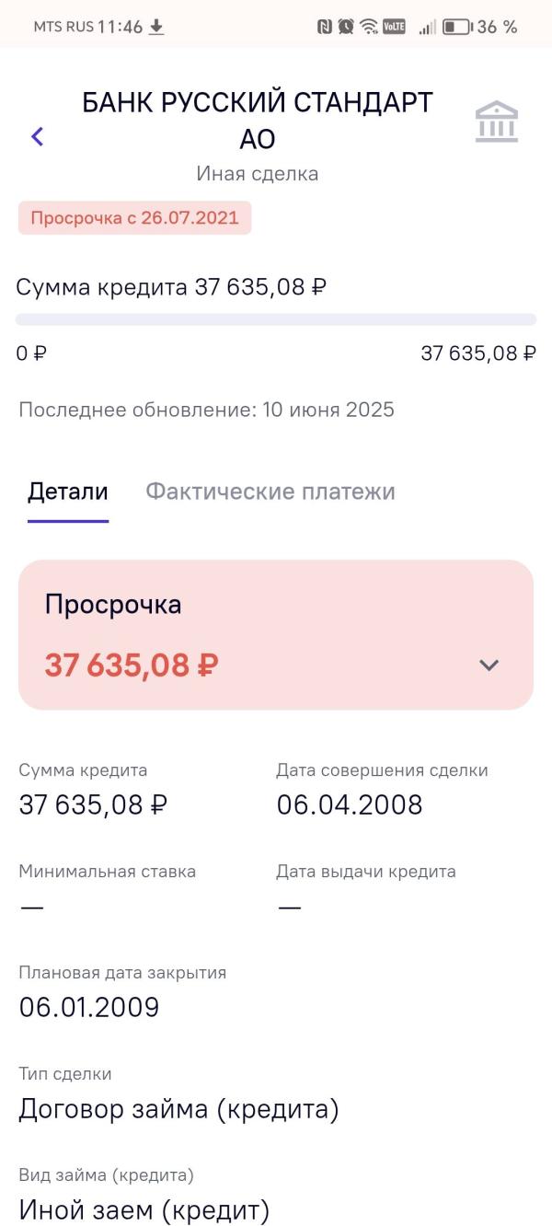Tap the signal strength icon
The width and height of the screenshot is (552, 1226).
pos(427,27)
